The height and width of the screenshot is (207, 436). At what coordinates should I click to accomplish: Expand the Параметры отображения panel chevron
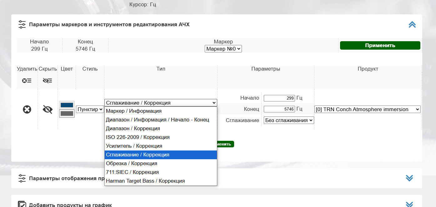coord(409,178)
